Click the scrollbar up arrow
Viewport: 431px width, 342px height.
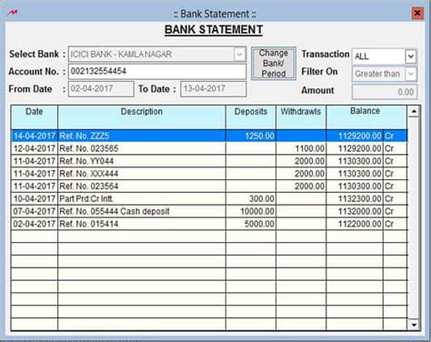click(414, 111)
